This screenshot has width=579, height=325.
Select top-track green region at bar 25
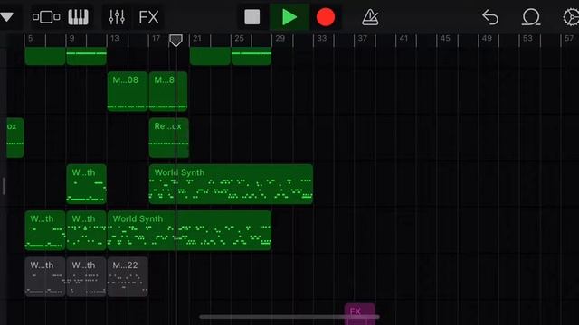tap(252, 56)
